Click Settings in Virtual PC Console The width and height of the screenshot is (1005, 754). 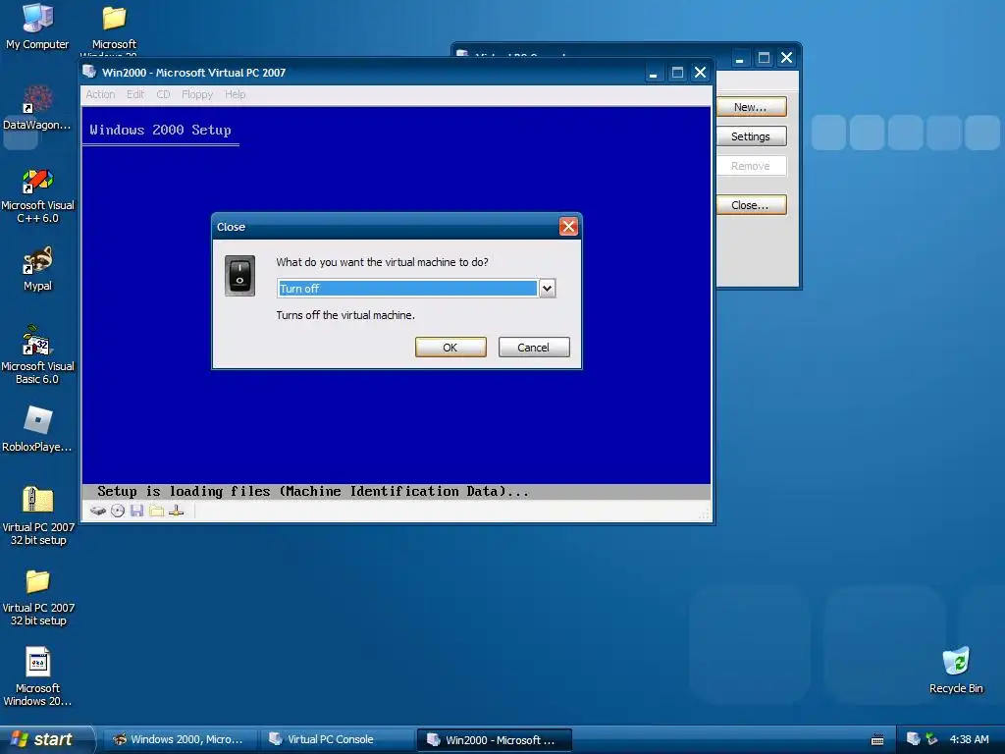(751, 135)
